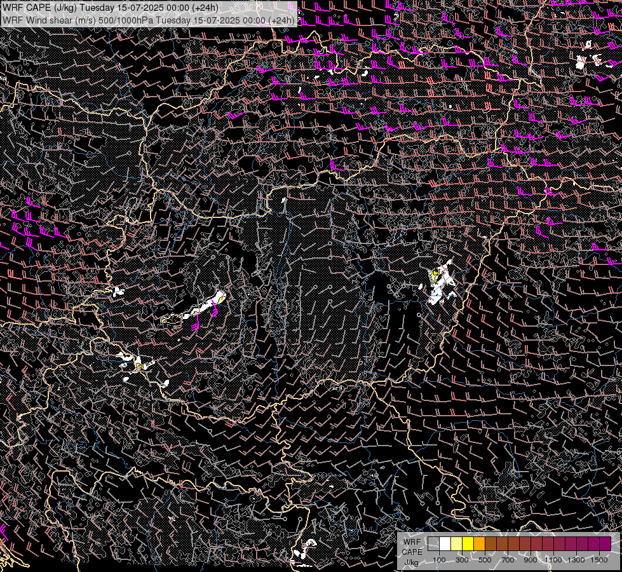This screenshot has height=572, width=622.
Task: Click the legend value 500
Action: (x=485, y=560)
